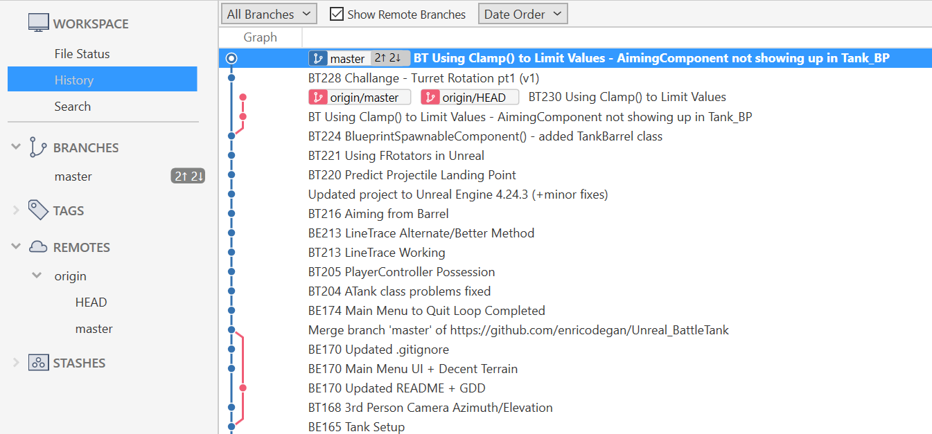The width and height of the screenshot is (932, 434).
Task: Click the Graph column header
Action: click(261, 37)
